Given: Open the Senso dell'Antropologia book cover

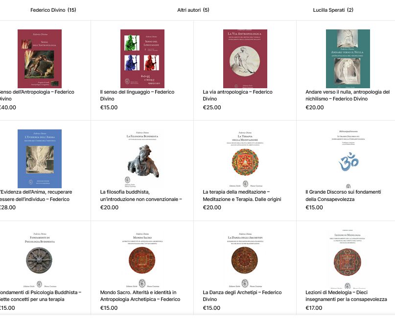Looking at the screenshot, I should (40, 59).
